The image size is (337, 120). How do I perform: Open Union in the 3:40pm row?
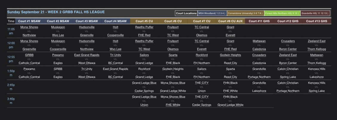[x=144, y=105]
